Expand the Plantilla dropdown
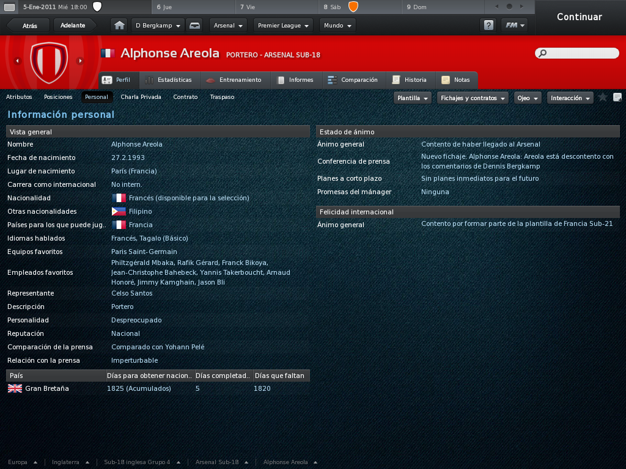The width and height of the screenshot is (626, 469). (x=413, y=98)
